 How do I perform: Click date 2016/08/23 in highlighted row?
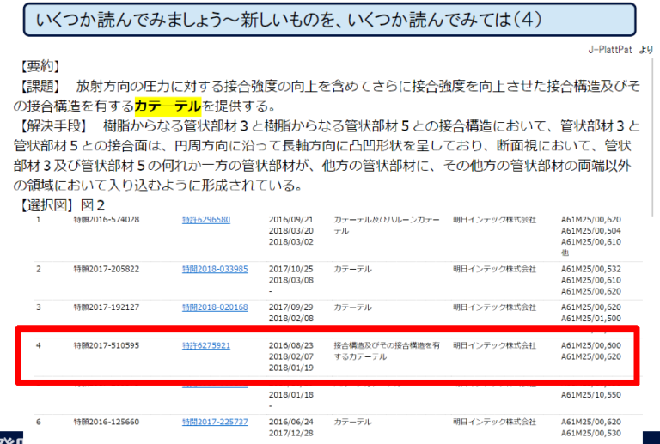(x=290, y=345)
